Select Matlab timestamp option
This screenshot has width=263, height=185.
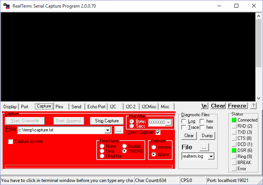click(x=124, y=146)
